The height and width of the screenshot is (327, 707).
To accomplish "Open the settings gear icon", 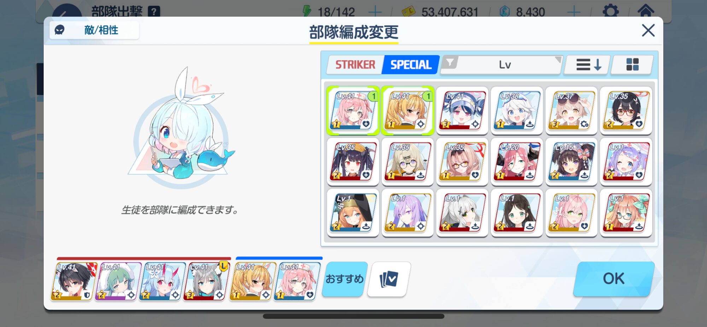I will coord(610,11).
